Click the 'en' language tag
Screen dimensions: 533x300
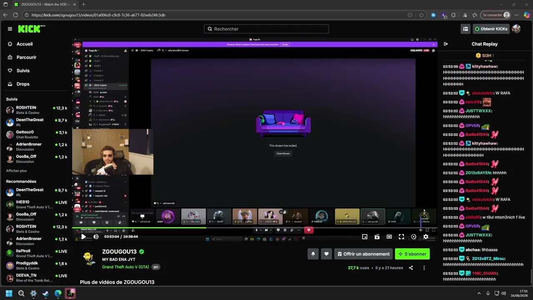coord(156,267)
